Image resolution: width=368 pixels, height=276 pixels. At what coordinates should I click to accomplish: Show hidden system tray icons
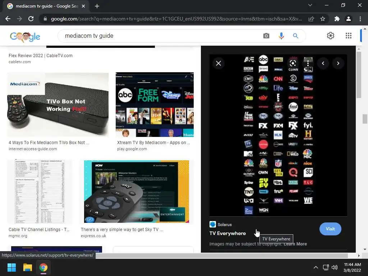316,267
